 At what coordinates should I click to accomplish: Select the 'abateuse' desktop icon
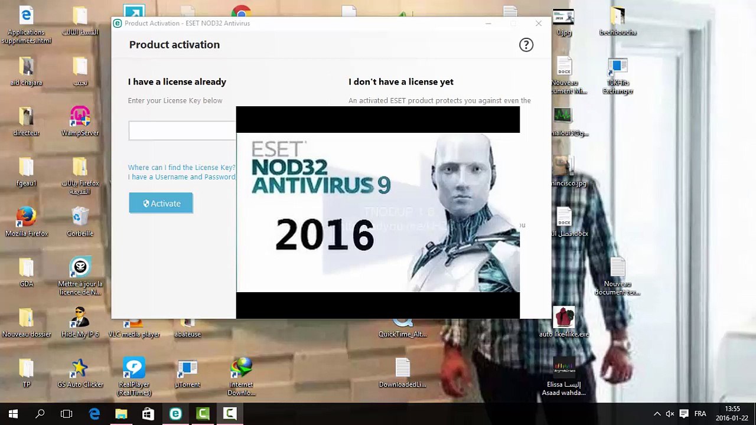point(188,328)
